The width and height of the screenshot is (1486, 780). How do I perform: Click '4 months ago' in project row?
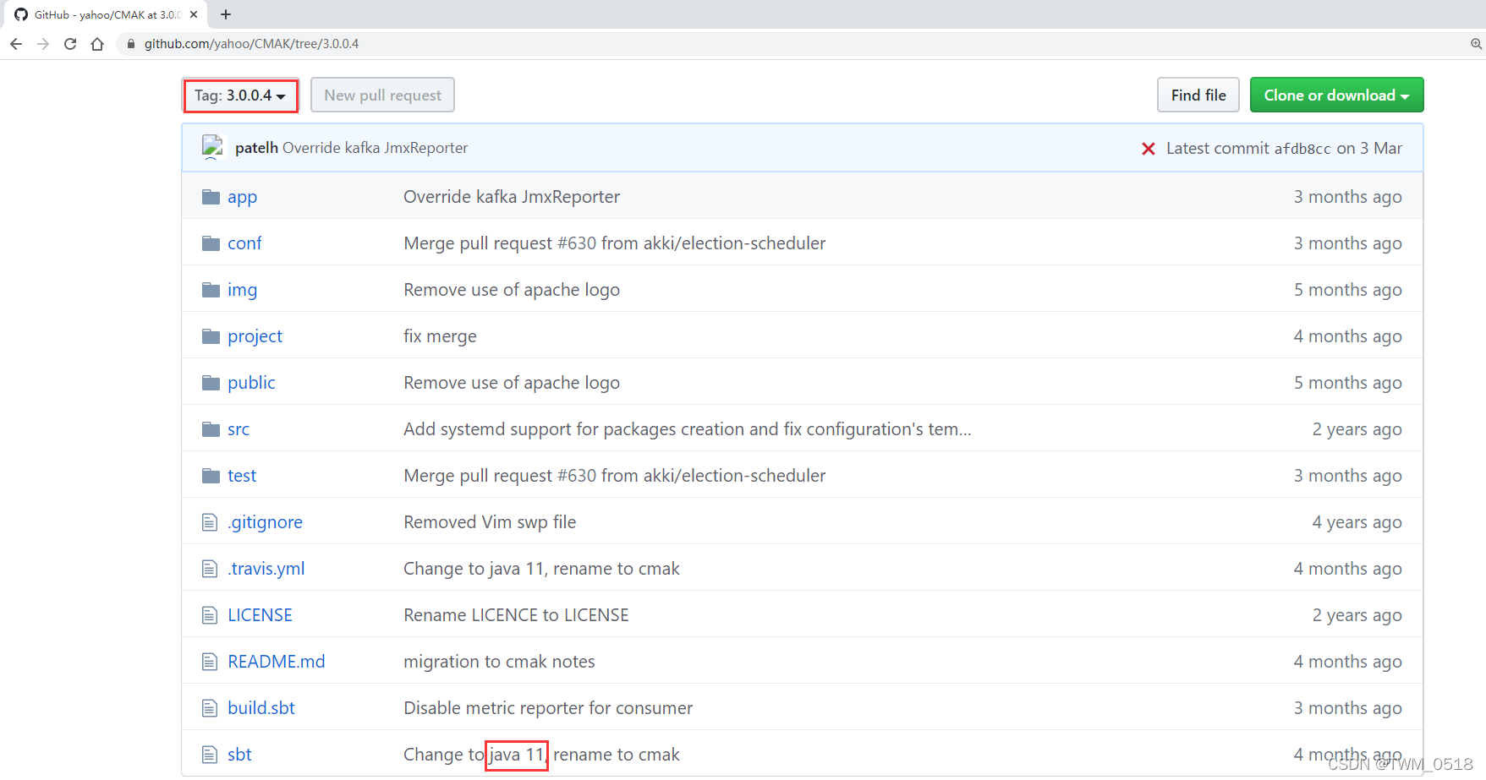pos(1347,336)
